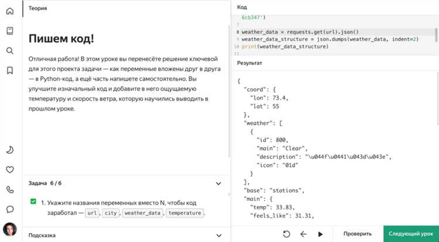
Task: Reset code with the circular arrow icon
Action: [x=286, y=234]
